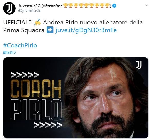Click the first trophy emoji
This screenshot has height=139, width=149.
point(66,6)
